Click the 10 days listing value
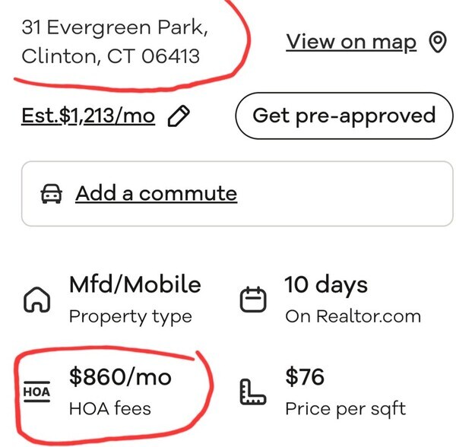This screenshot has height=447, width=472. [x=326, y=285]
